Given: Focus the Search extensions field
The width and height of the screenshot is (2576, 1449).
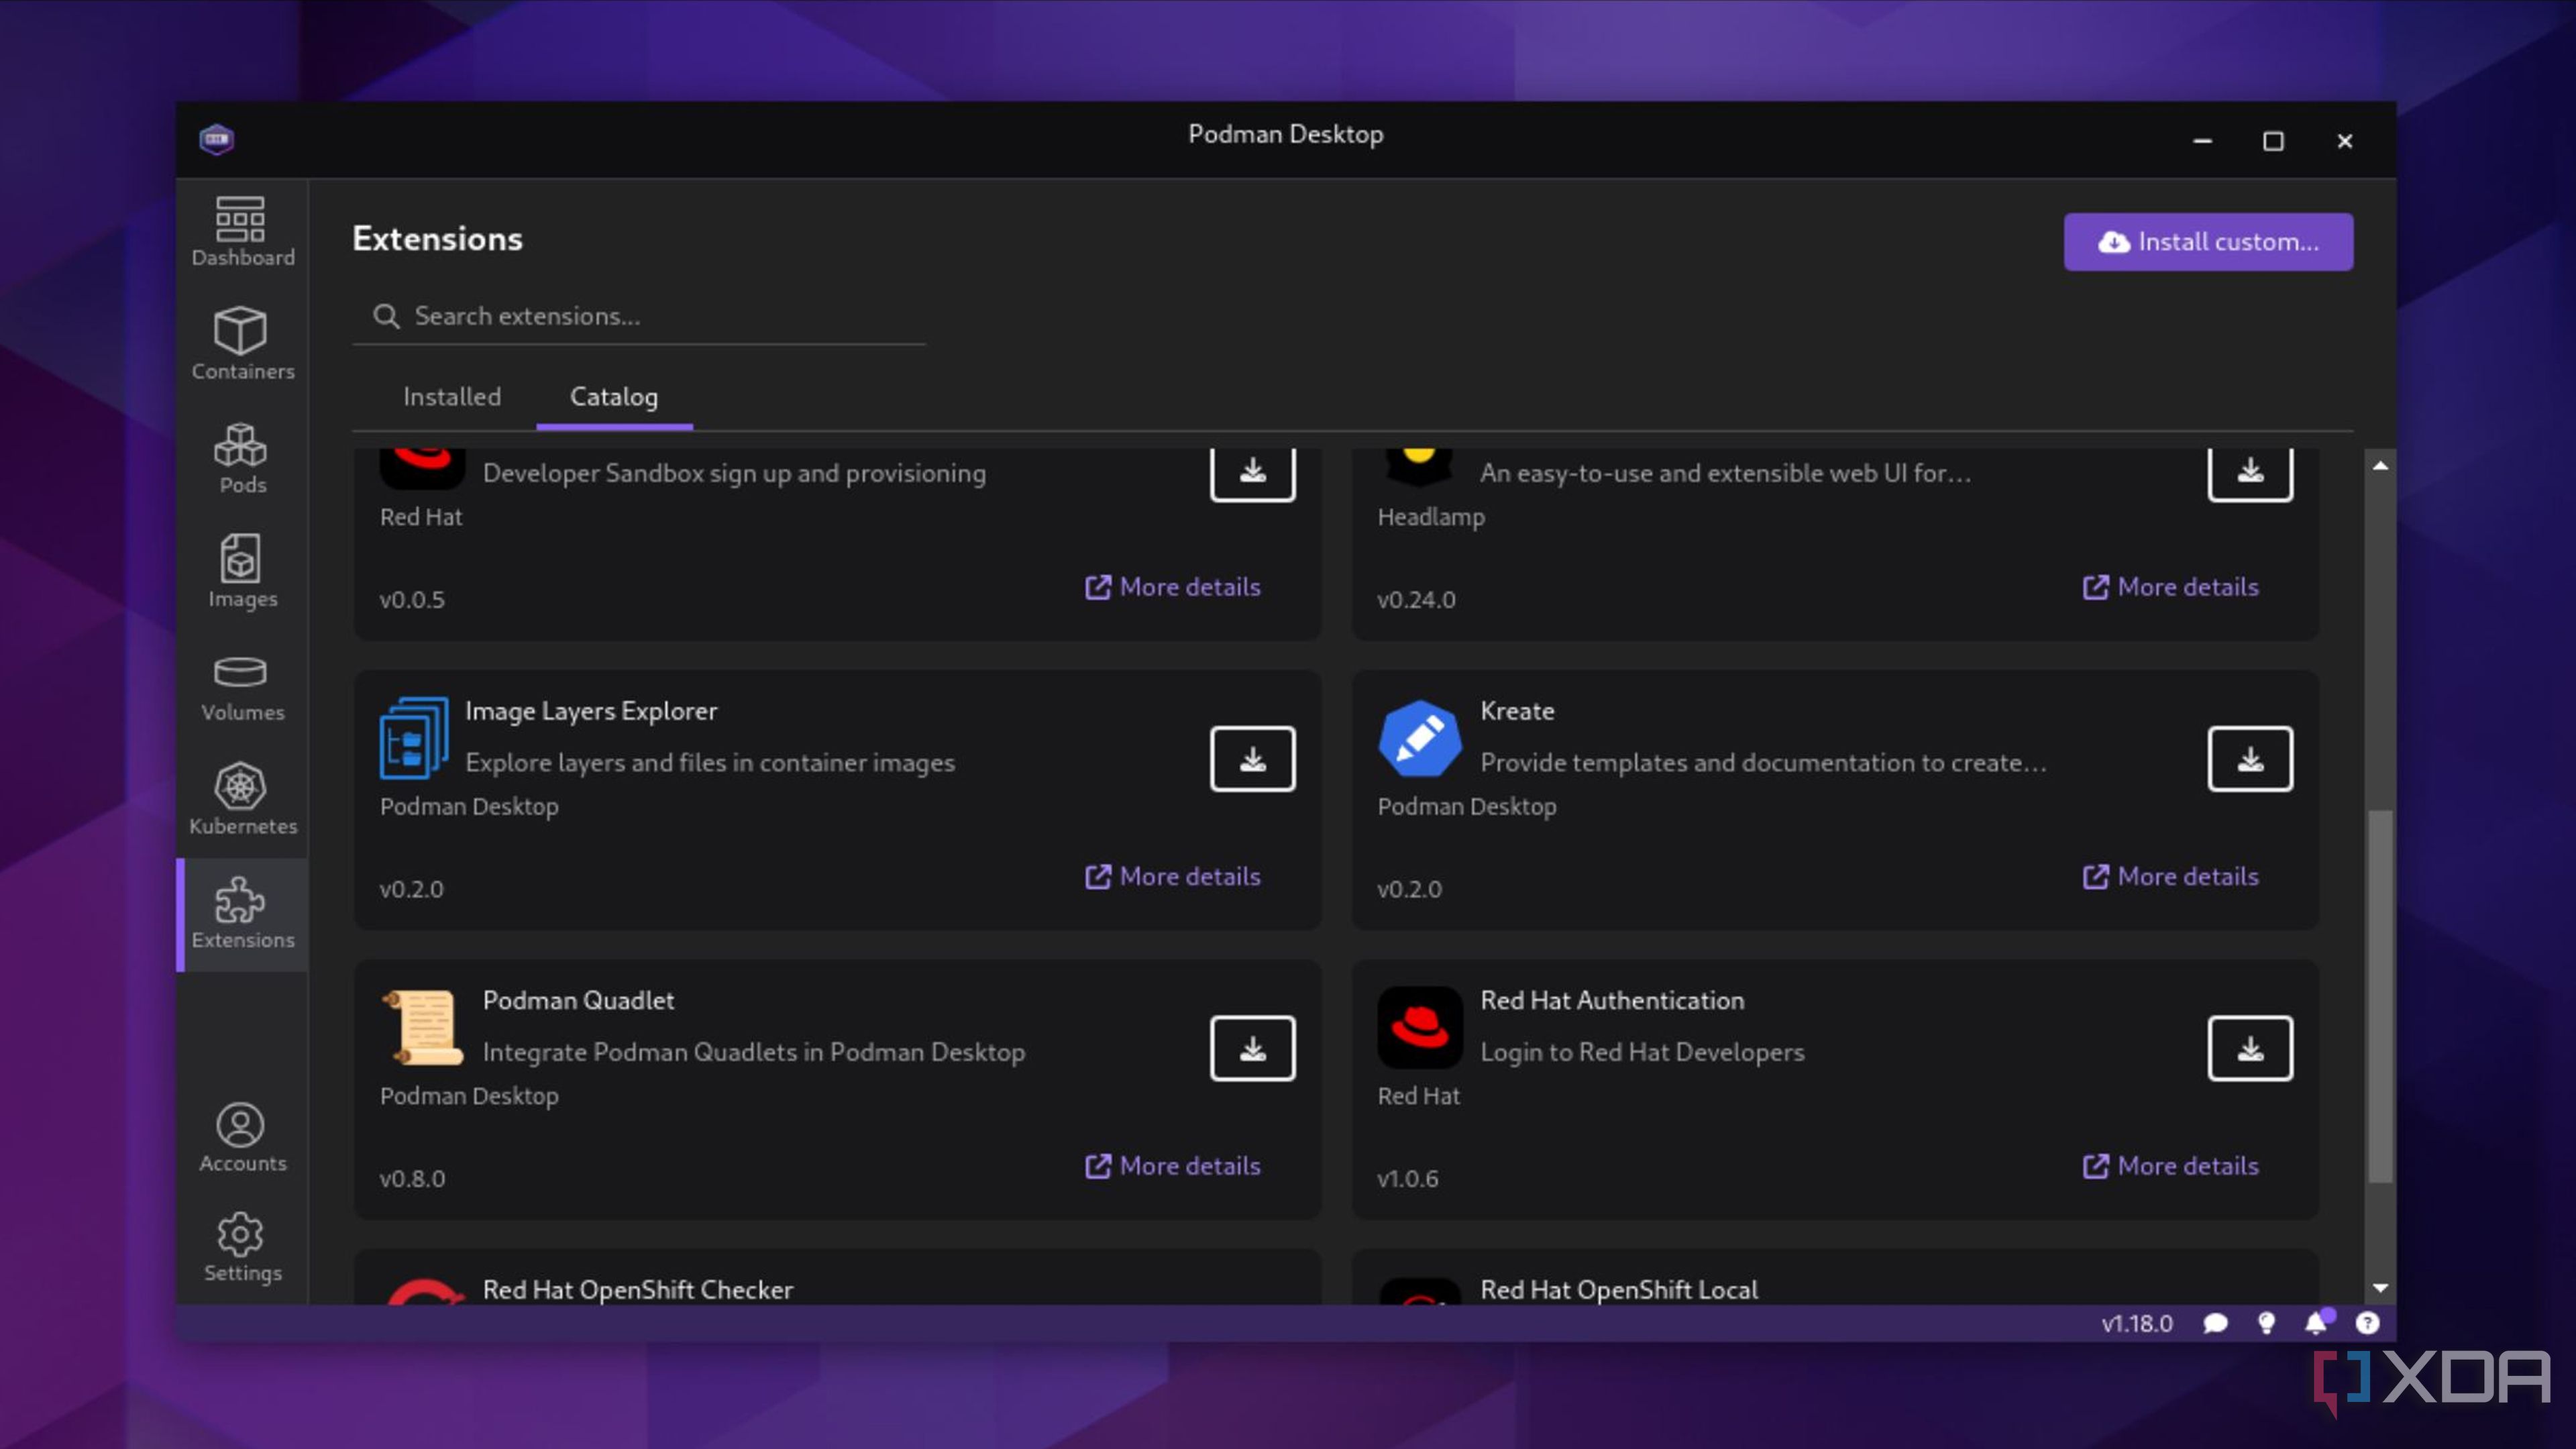Looking at the screenshot, I should 640,317.
